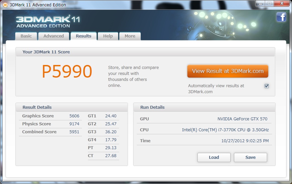Image resolution: width=292 pixels, height=184 pixels.
Task: Click the Combined Score label
Action: point(39,132)
